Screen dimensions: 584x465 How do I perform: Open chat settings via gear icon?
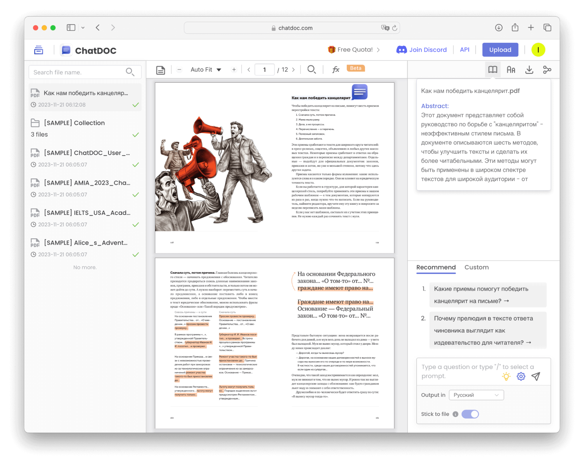pos(520,376)
